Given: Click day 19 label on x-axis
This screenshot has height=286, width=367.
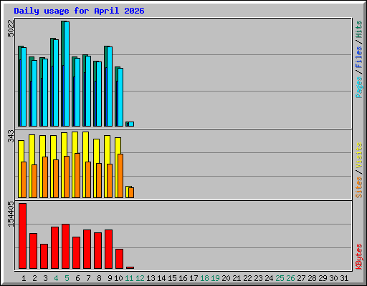Looking at the screenshot, I should (x=215, y=278).
